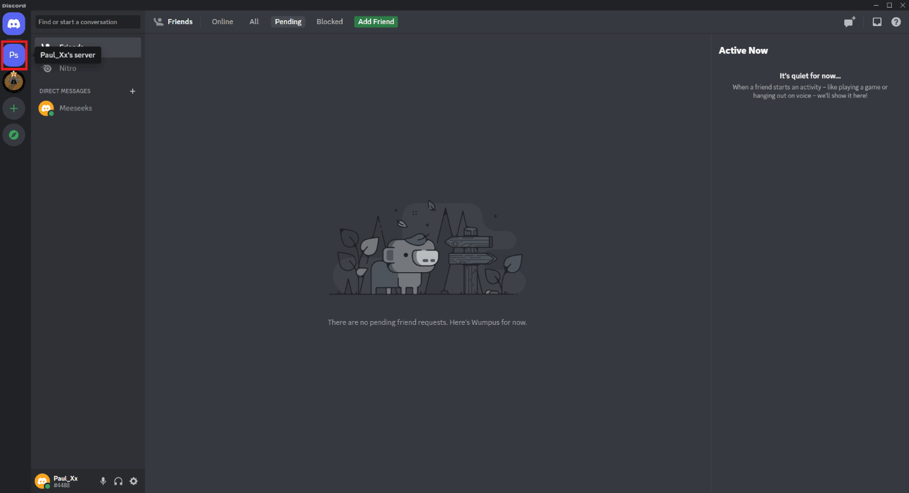Minimize the Discord window
Image resolution: width=909 pixels, height=493 pixels.
pyautogui.click(x=876, y=5)
